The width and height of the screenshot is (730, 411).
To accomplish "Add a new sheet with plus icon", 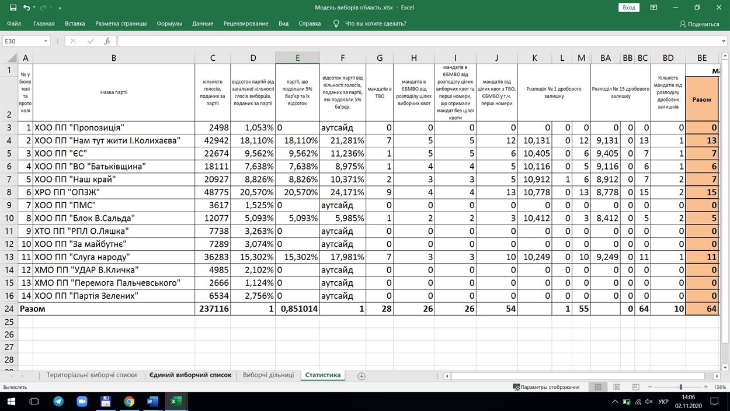I will (361, 376).
